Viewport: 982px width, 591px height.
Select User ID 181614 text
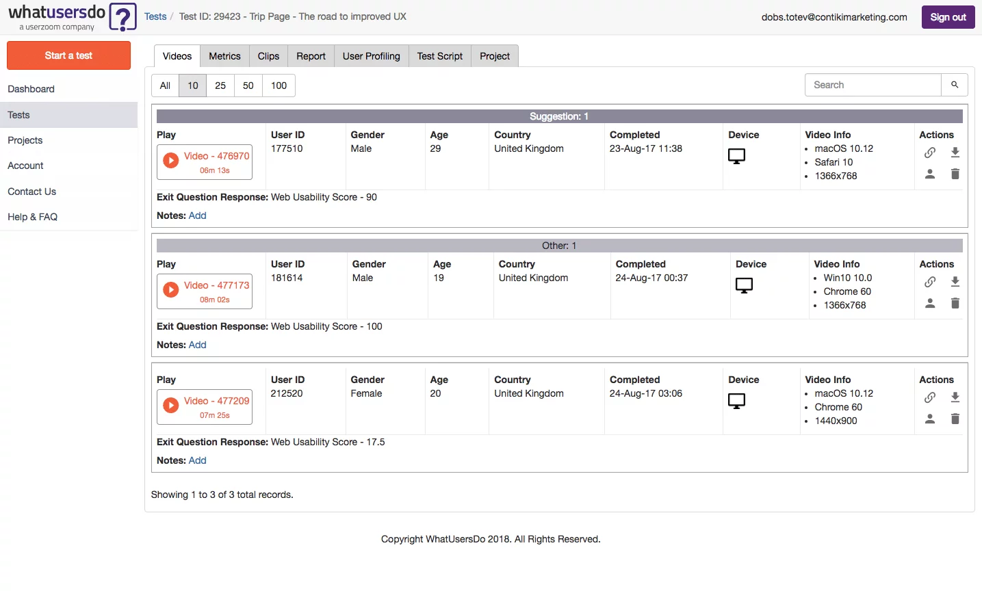point(287,278)
